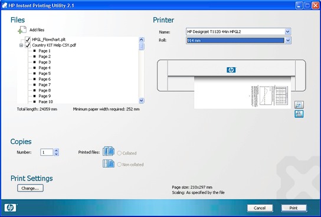Select Page 4 in file tree
The image size is (321, 217).
[44, 68]
